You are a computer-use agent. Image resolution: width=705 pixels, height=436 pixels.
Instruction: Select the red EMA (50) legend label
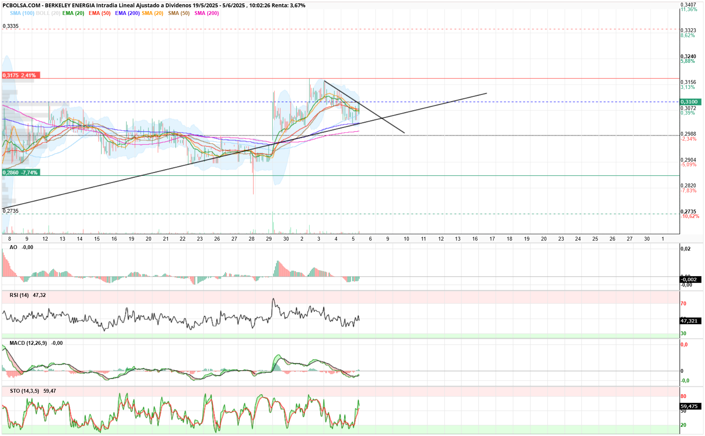point(100,13)
